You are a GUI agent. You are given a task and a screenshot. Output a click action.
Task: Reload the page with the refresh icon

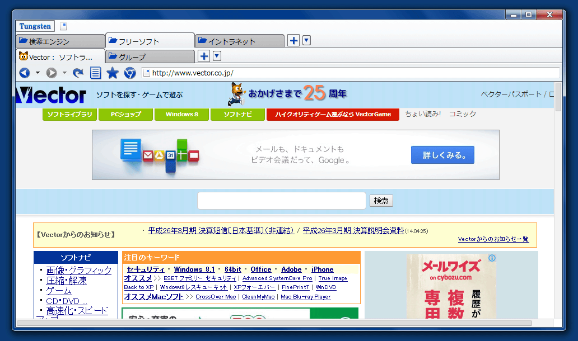point(78,73)
